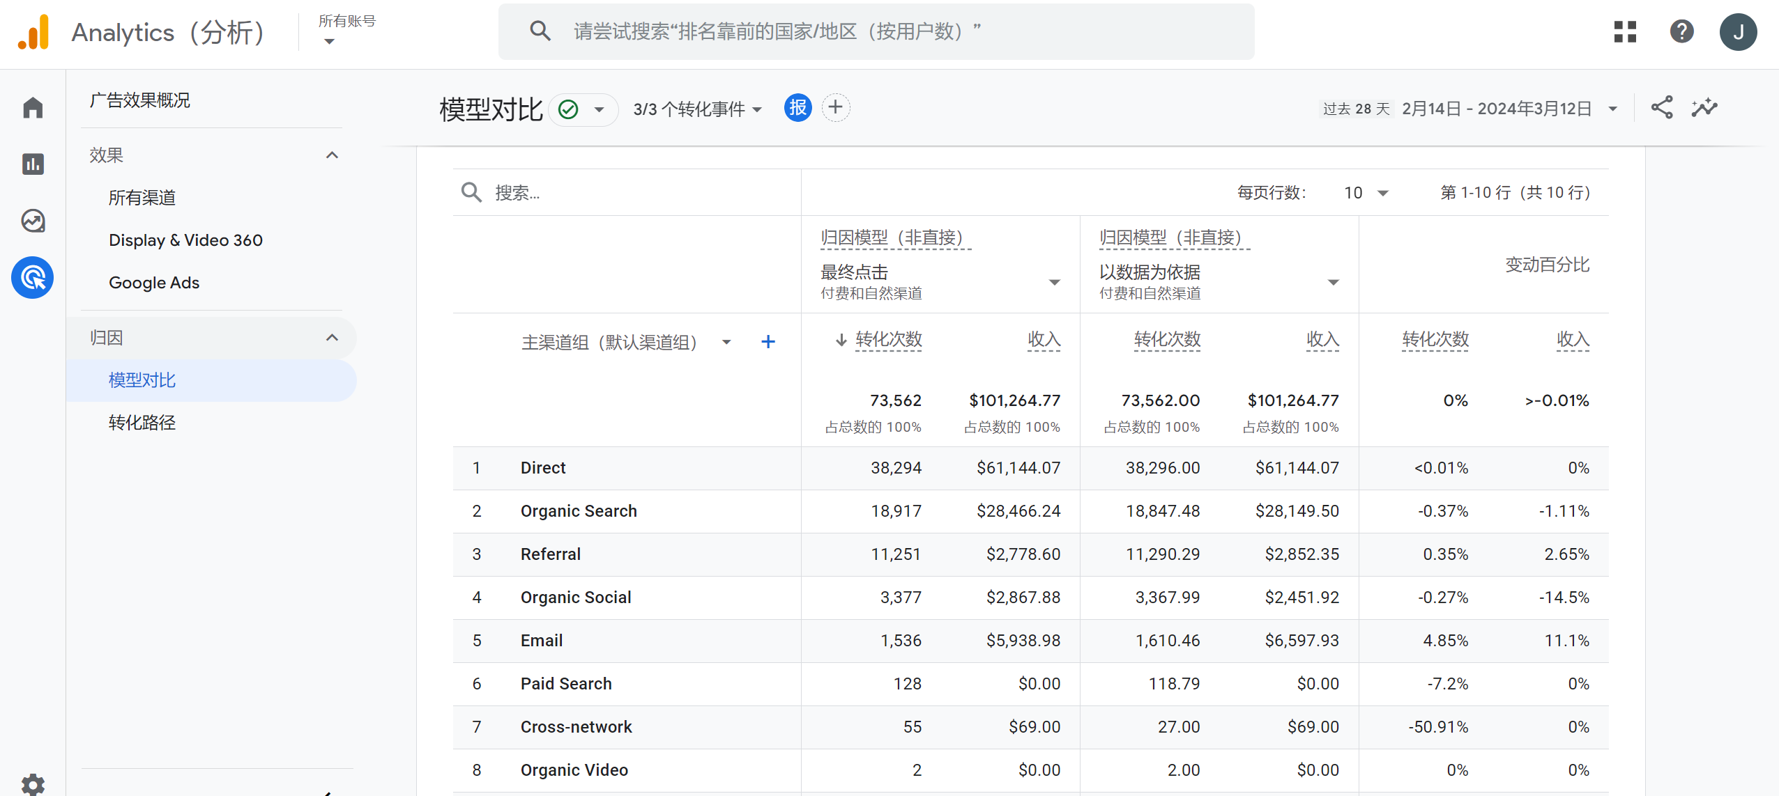Click the green check status icon

569,109
